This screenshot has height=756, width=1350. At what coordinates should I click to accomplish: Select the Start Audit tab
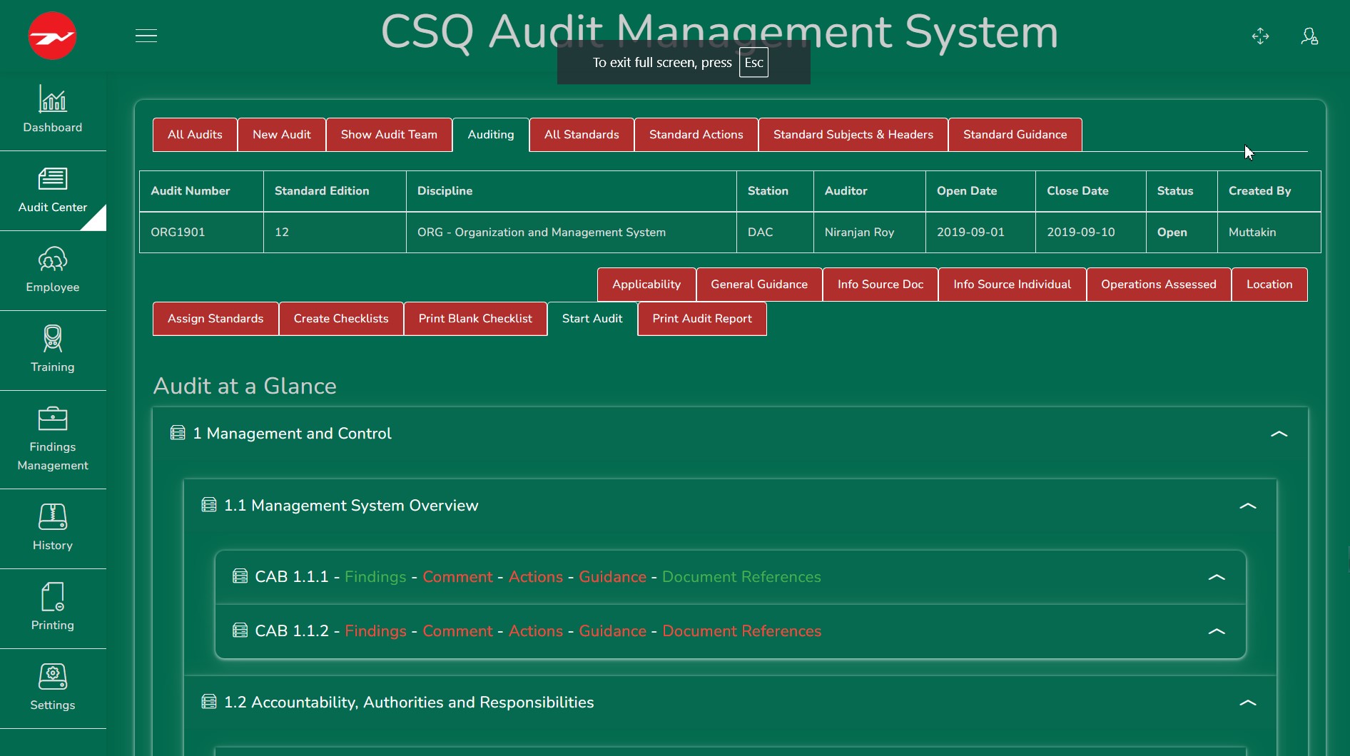(x=592, y=319)
